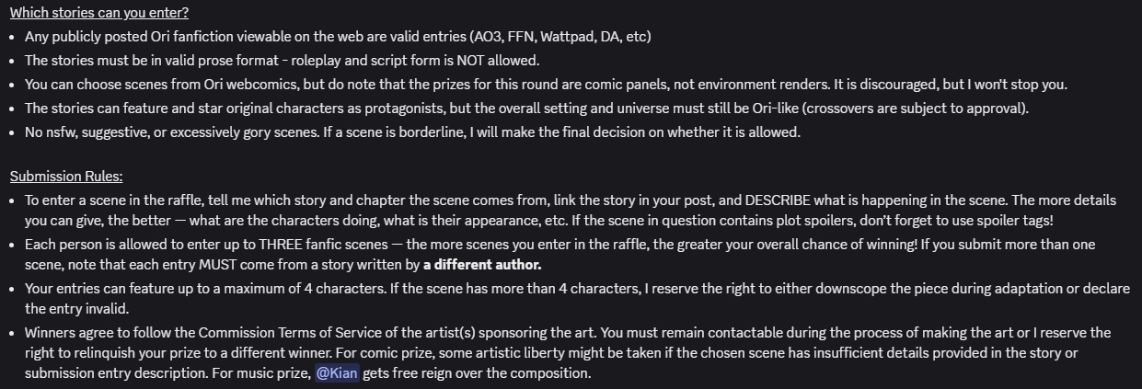The height and width of the screenshot is (389, 1142).
Task: Click the @Kian user mention
Action: 336,373
